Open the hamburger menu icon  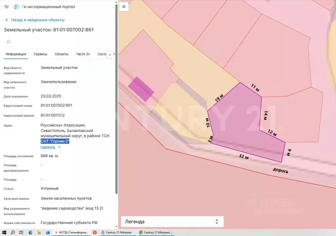[x=7, y=7]
